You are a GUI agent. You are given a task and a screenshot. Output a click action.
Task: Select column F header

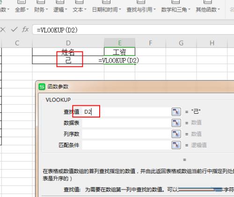(150, 43)
